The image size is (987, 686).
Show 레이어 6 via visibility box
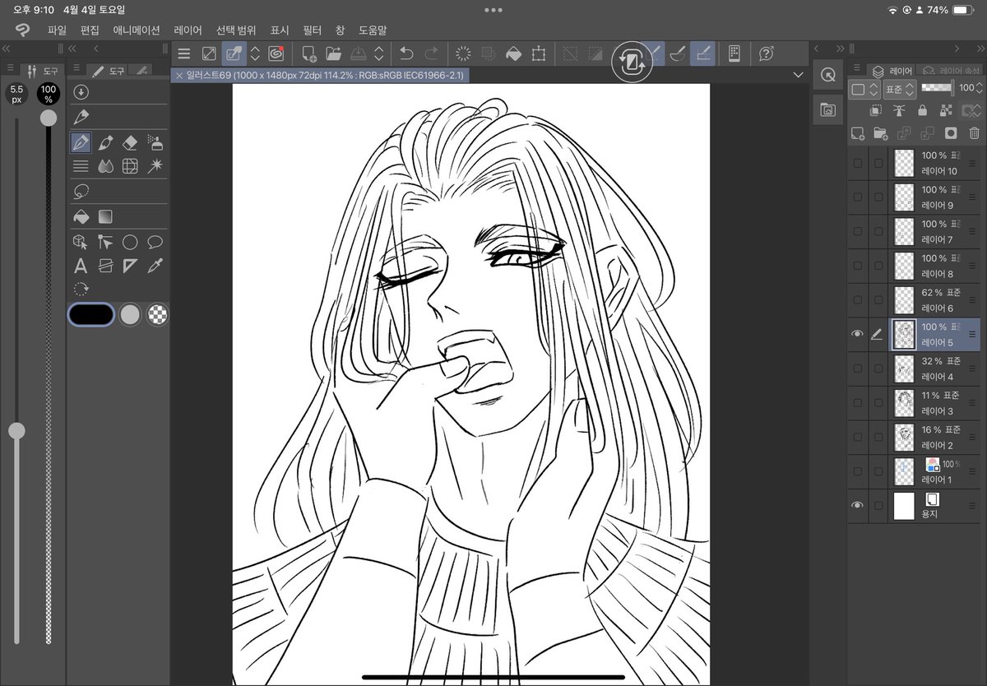click(857, 300)
